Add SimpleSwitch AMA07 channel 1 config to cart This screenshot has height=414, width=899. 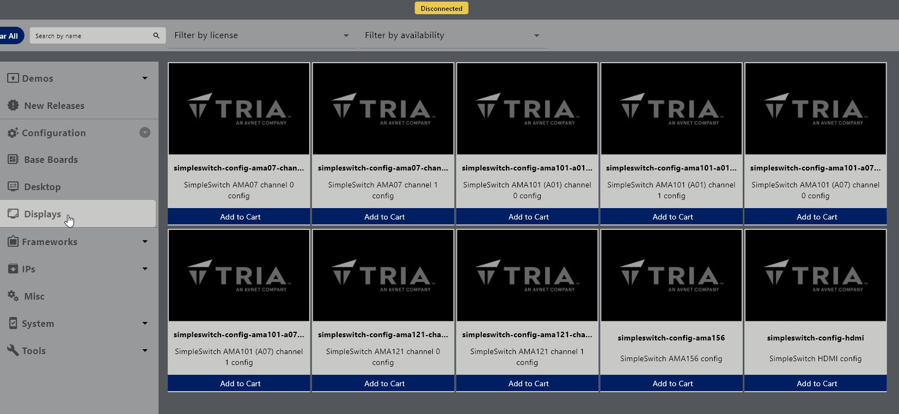(383, 217)
